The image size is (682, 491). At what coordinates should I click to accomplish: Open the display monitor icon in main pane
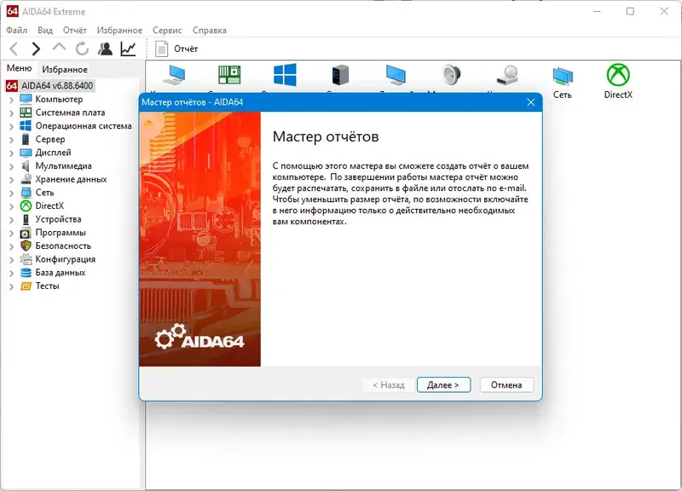[396, 75]
